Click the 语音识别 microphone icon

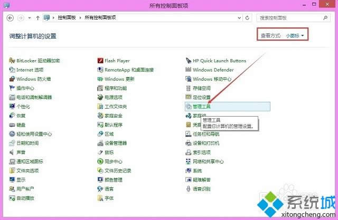click(189, 188)
